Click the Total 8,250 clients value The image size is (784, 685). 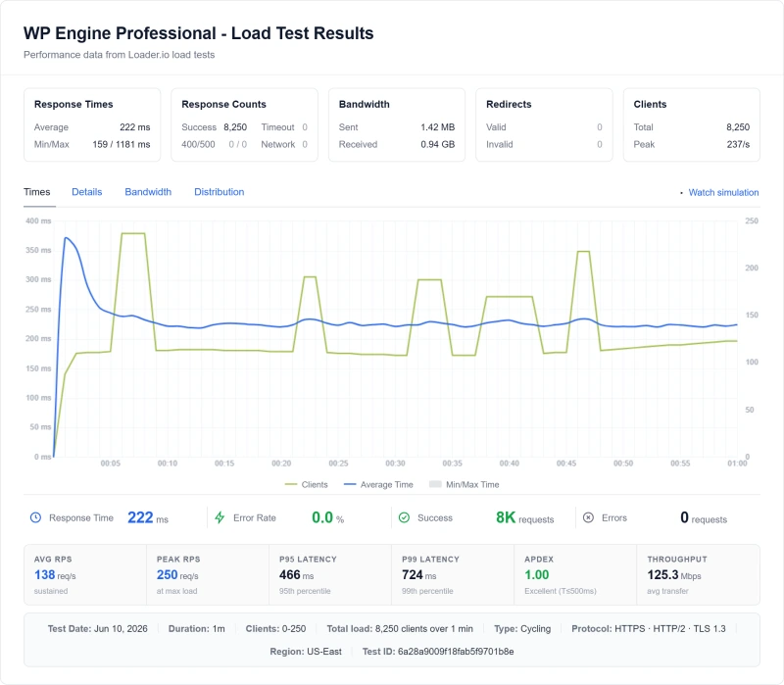[738, 127]
